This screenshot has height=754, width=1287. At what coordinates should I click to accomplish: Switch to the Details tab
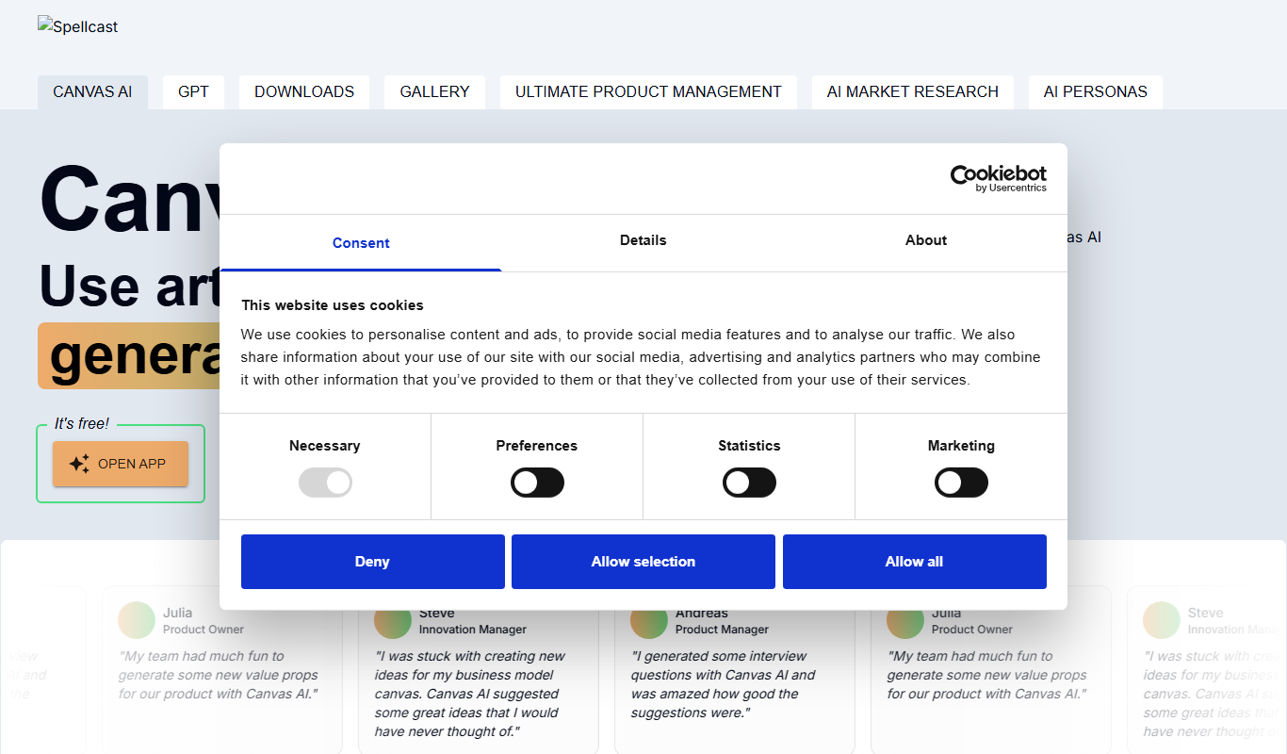coord(643,241)
